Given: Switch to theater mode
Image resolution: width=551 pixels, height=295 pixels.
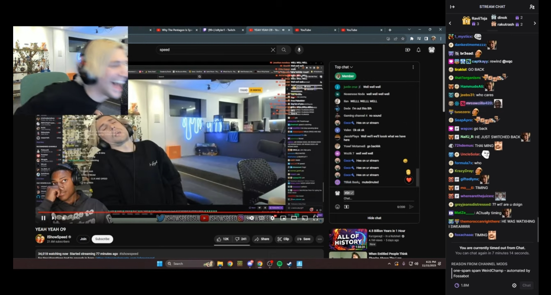Looking at the screenshot, I should tap(294, 218).
